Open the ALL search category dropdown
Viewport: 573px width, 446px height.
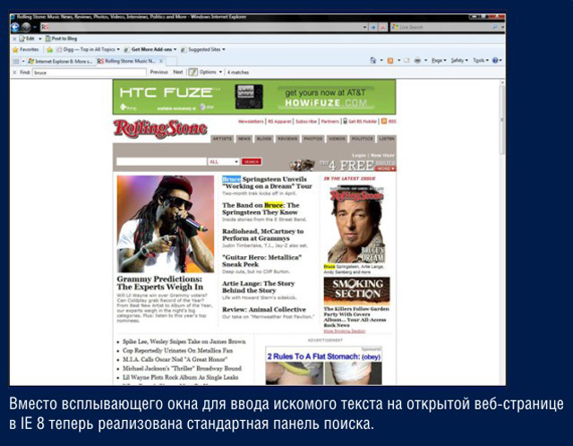[x=224, y=161]
